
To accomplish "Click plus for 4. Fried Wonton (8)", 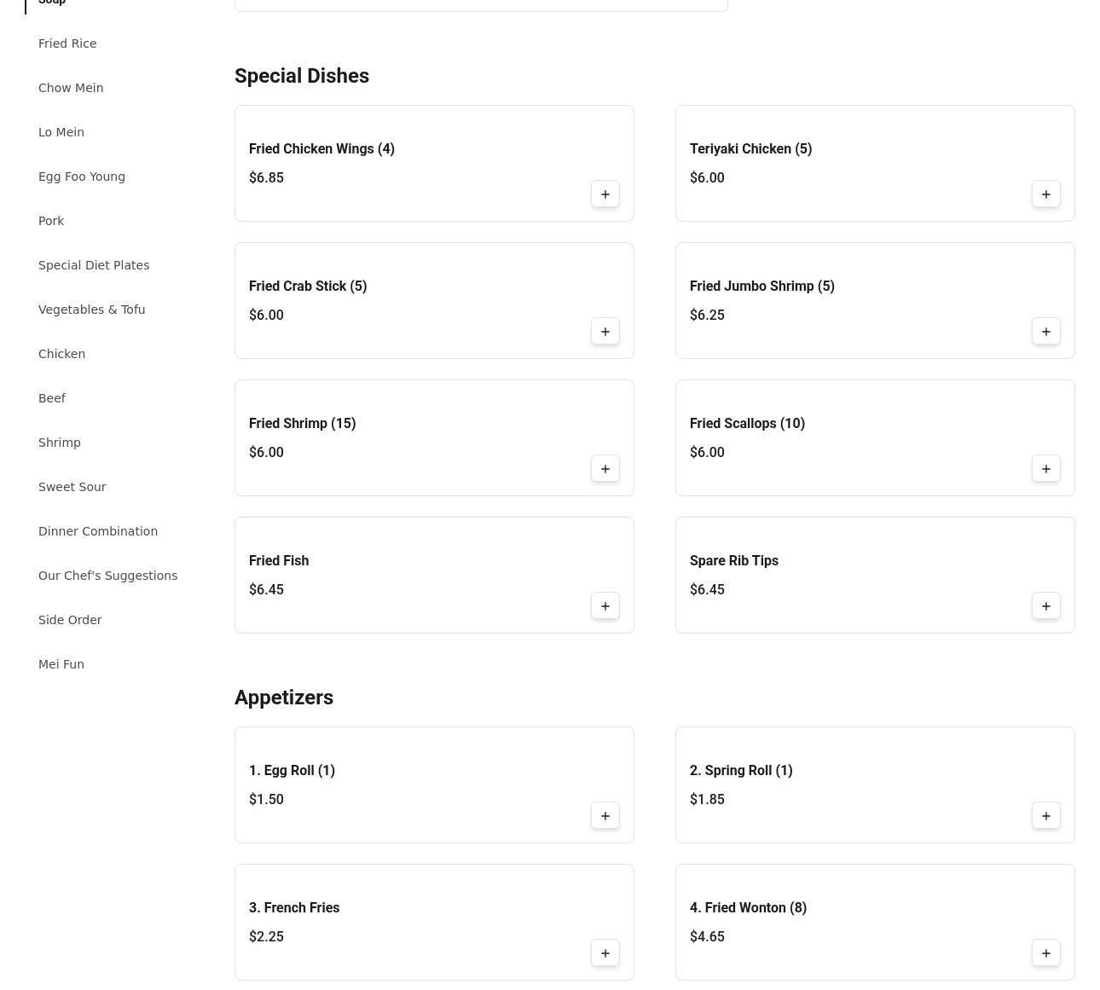I will (1046, 953).
